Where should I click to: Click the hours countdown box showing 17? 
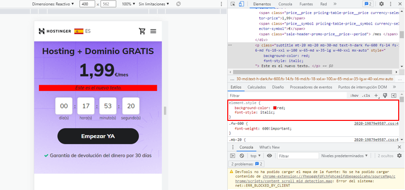(86, 106)
